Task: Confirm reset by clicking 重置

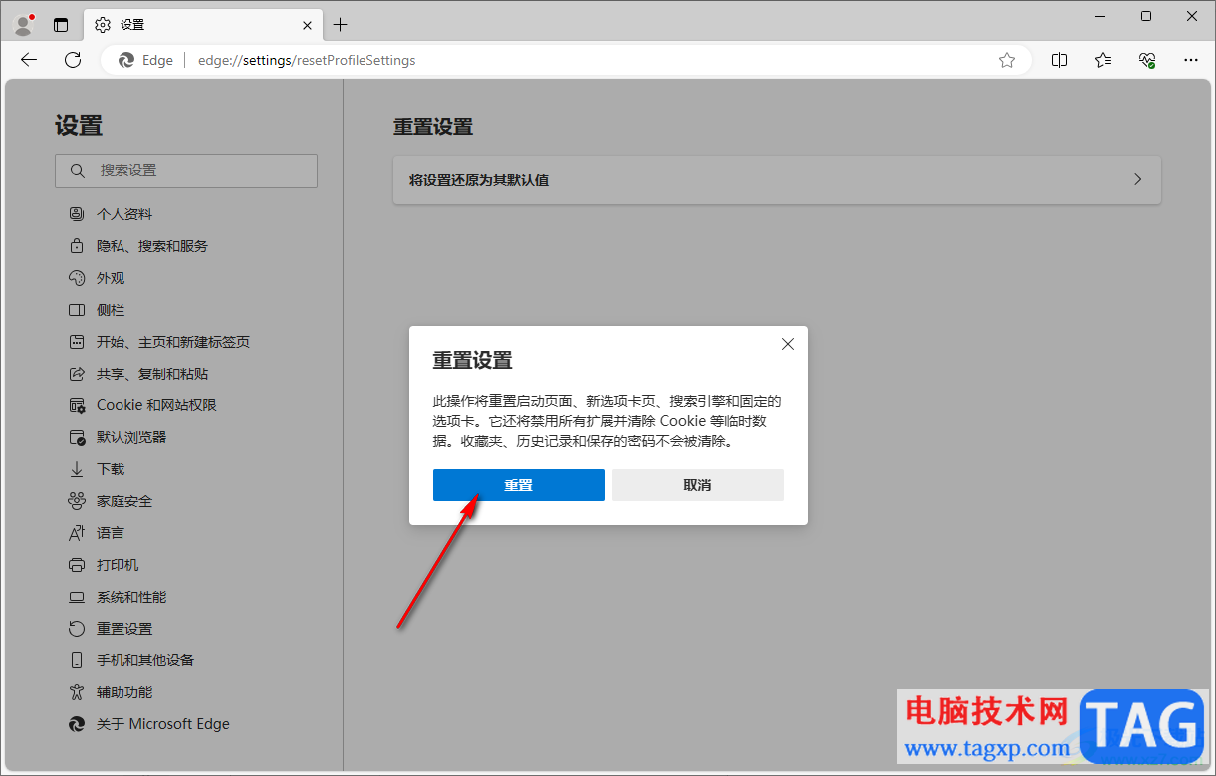Action: [518, 485]
